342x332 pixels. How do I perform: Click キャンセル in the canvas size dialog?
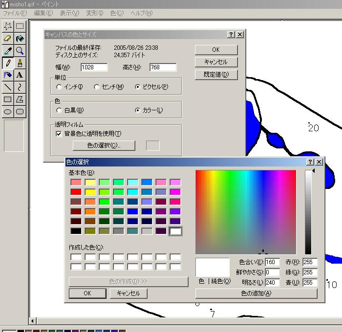[x=216, y=62]
